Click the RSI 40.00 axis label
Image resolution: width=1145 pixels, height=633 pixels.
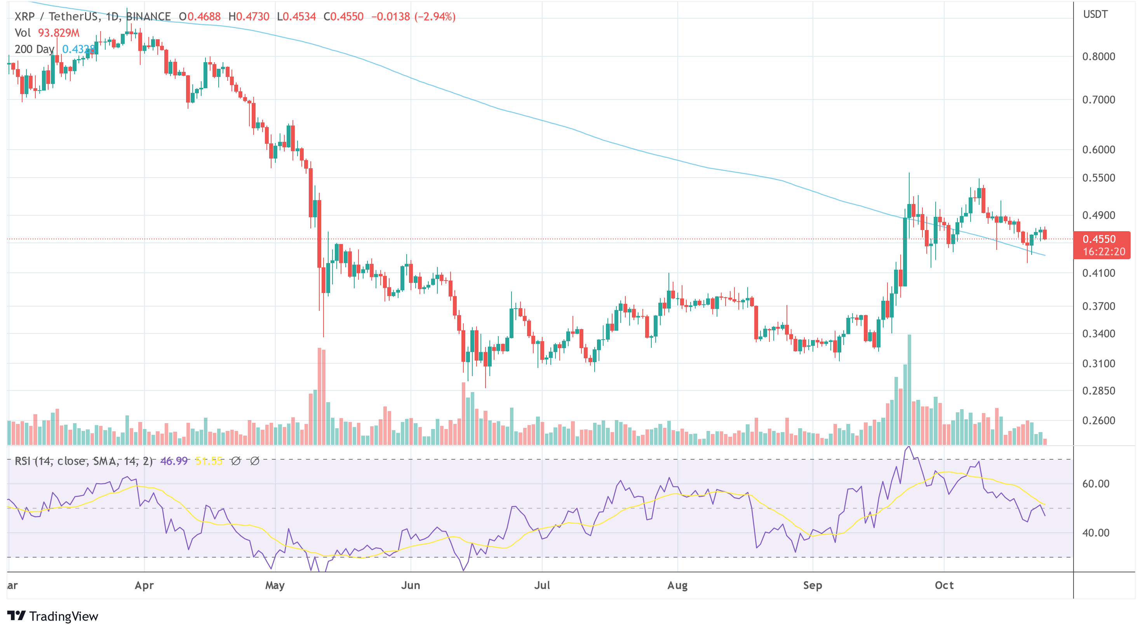click(1096, 533)
